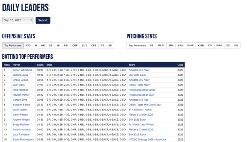Select pitching Top Performers tab
Viewport: 247px width, 142px height.
(137, 46)
